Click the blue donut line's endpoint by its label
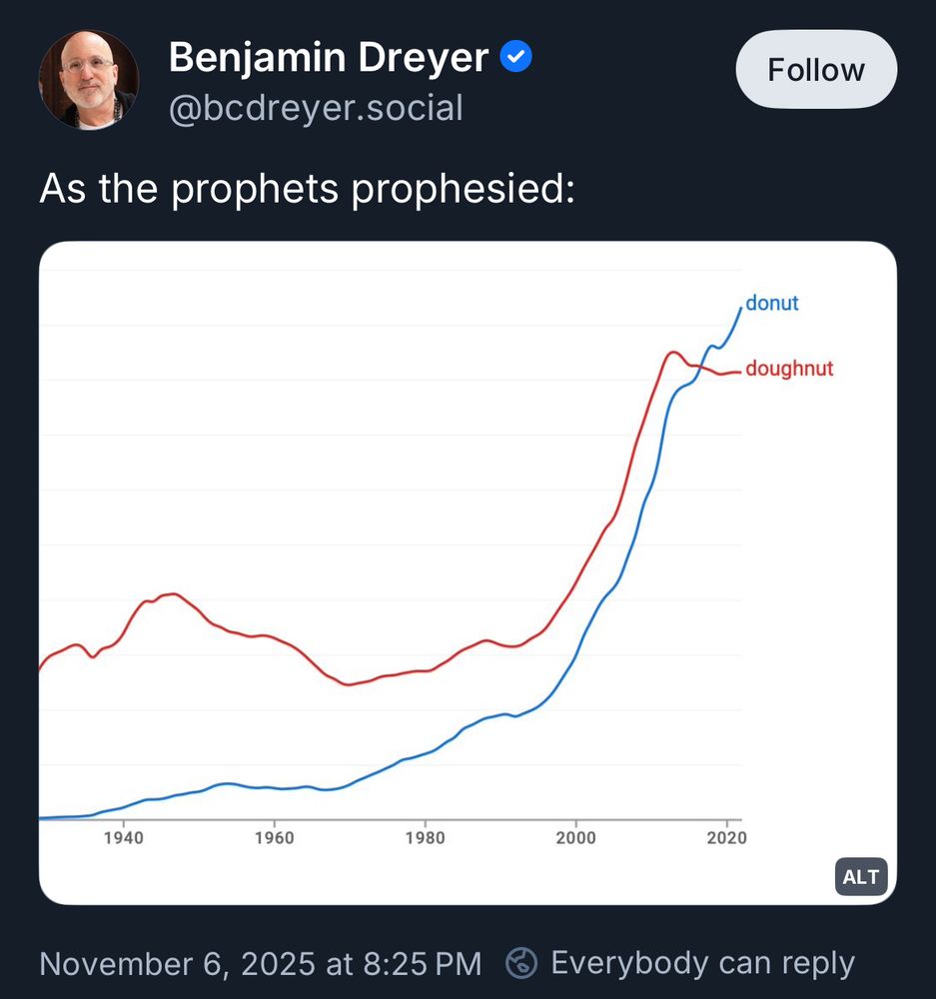 click(x=741, y=306)
